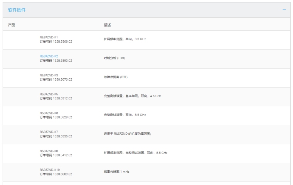Collapse the 软件选件 section with minus icon

284,10
